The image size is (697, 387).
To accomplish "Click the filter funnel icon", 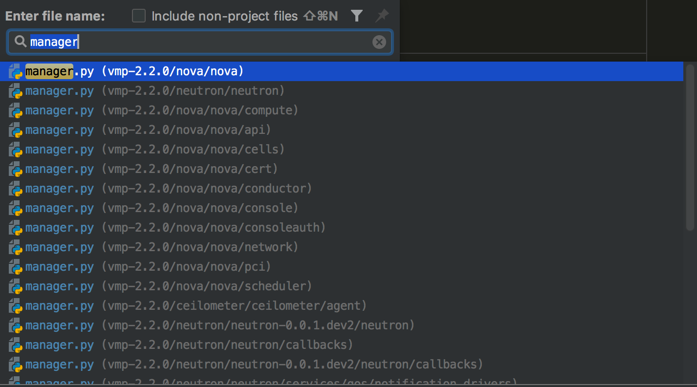I will click(x=357, y=16).
